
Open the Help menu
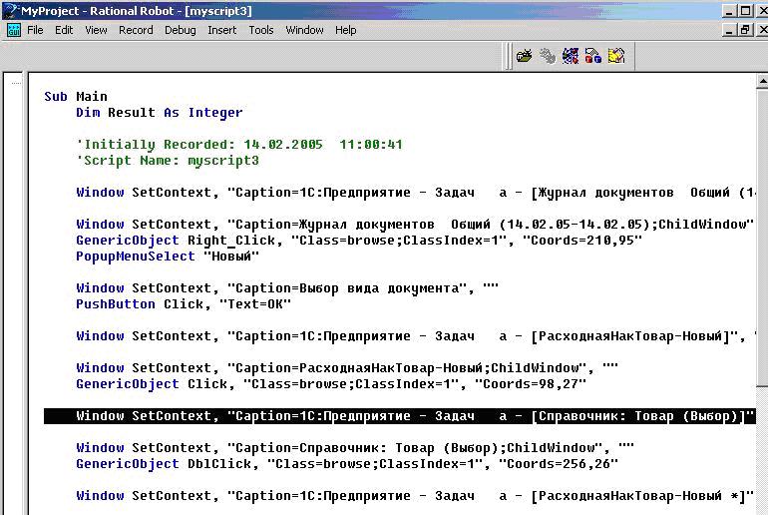(x=346, y=30)
